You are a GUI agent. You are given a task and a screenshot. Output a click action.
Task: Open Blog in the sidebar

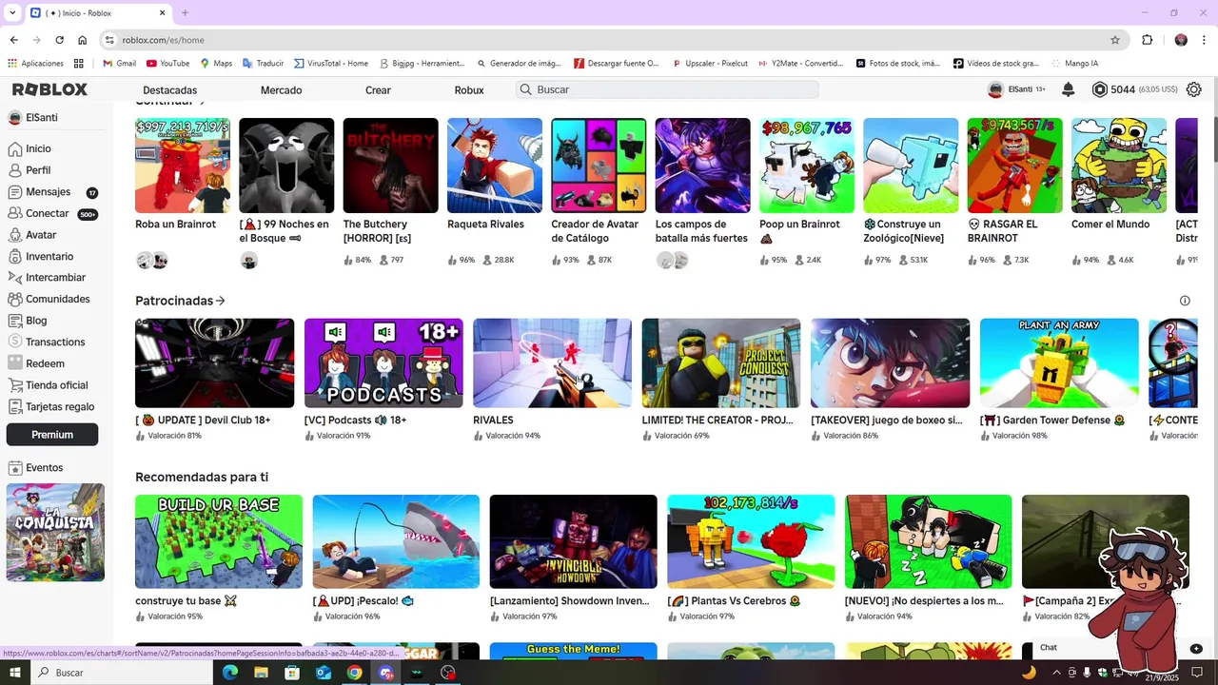36,321
